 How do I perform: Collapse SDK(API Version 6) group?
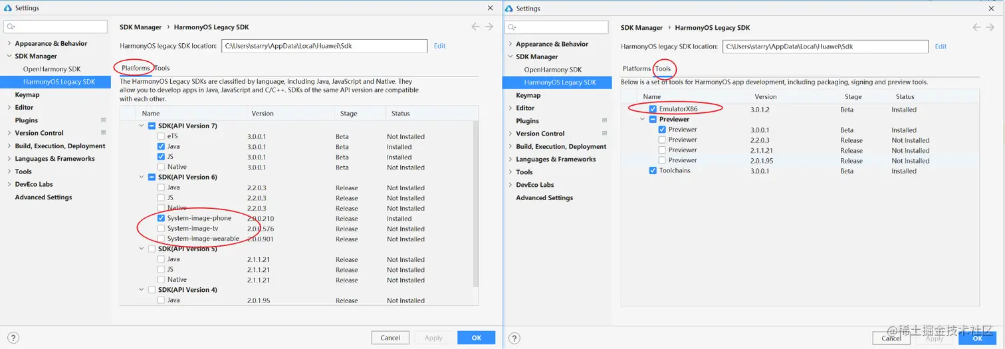(142, 177)
